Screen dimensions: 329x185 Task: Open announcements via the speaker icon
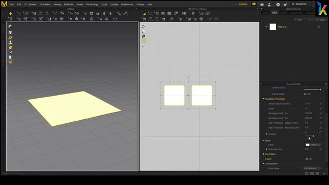click(262, 5)
